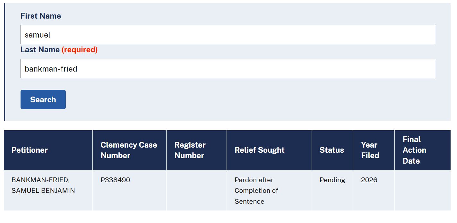
Task: Select the Status column header
Action: (332, 150)
